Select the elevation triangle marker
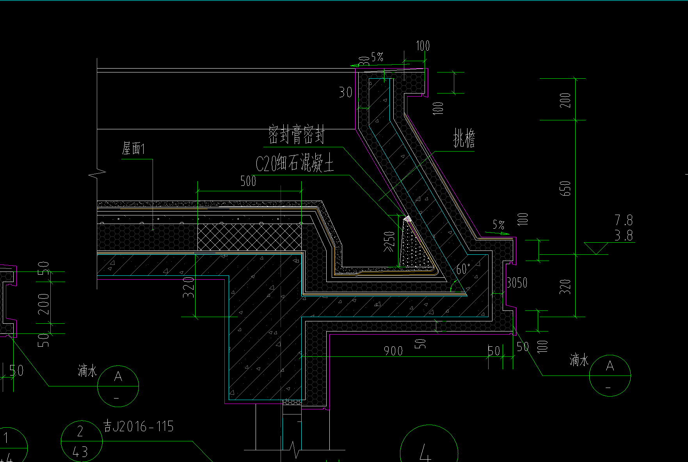The height and width of the screenshot is (462, 688). click(x=596, y=248)
